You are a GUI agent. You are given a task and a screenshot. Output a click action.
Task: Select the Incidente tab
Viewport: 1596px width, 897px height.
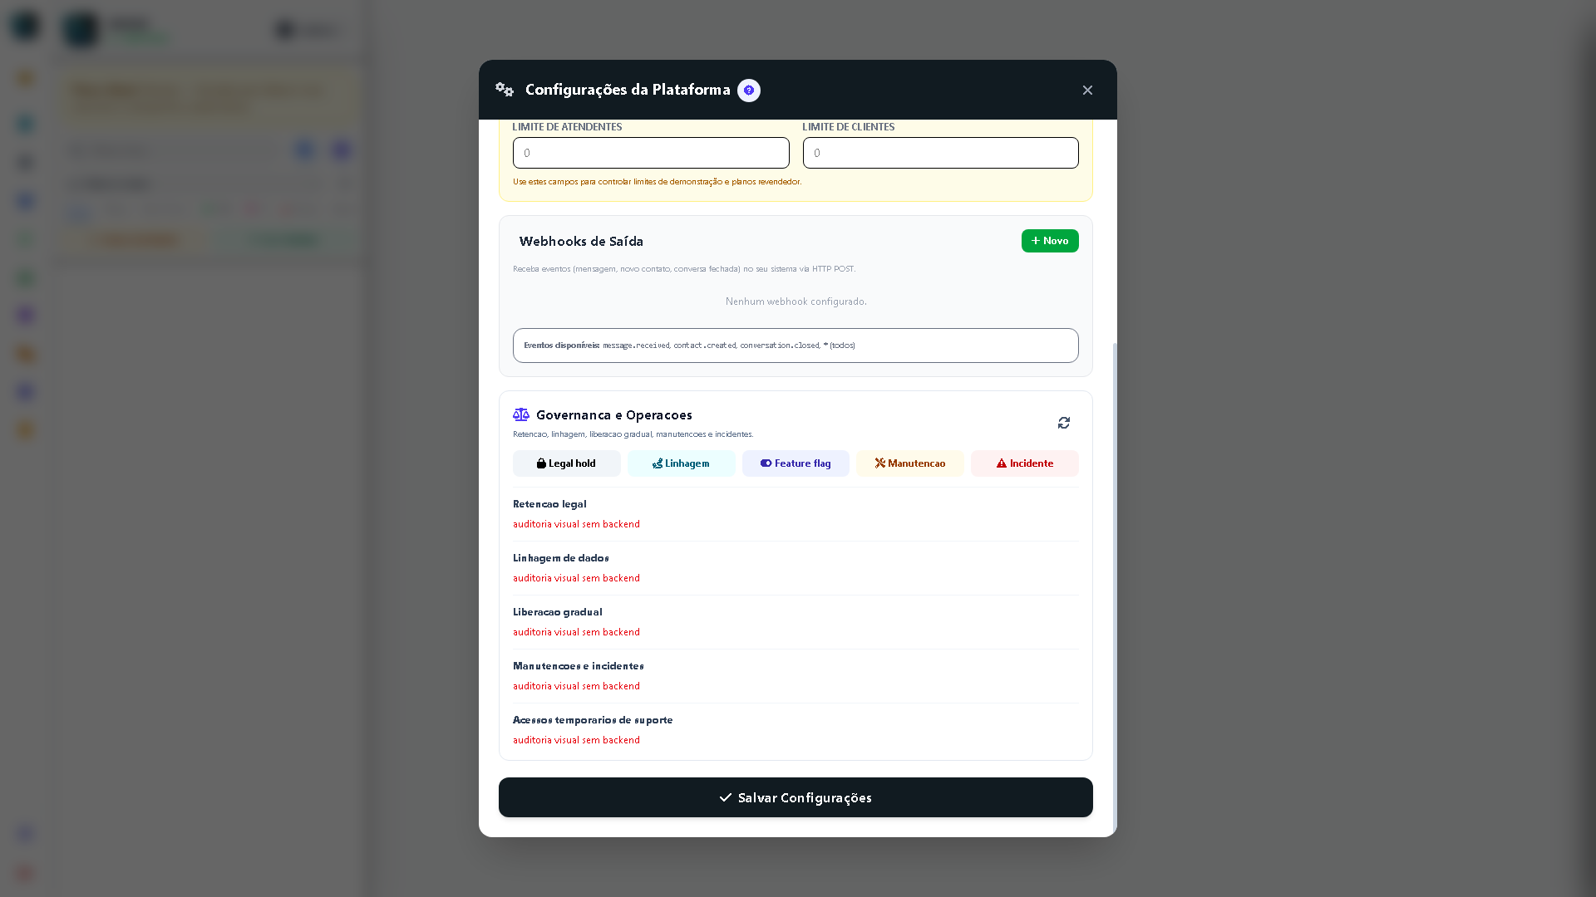click(x=1024, y=463)
